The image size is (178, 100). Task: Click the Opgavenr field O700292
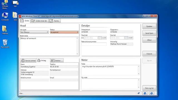(122, 32)
